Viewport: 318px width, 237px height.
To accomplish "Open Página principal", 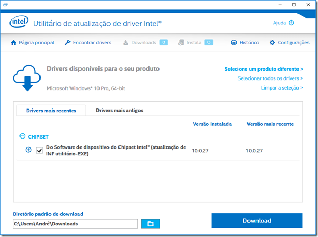I will pyautogui.click(x=33, y=43).
